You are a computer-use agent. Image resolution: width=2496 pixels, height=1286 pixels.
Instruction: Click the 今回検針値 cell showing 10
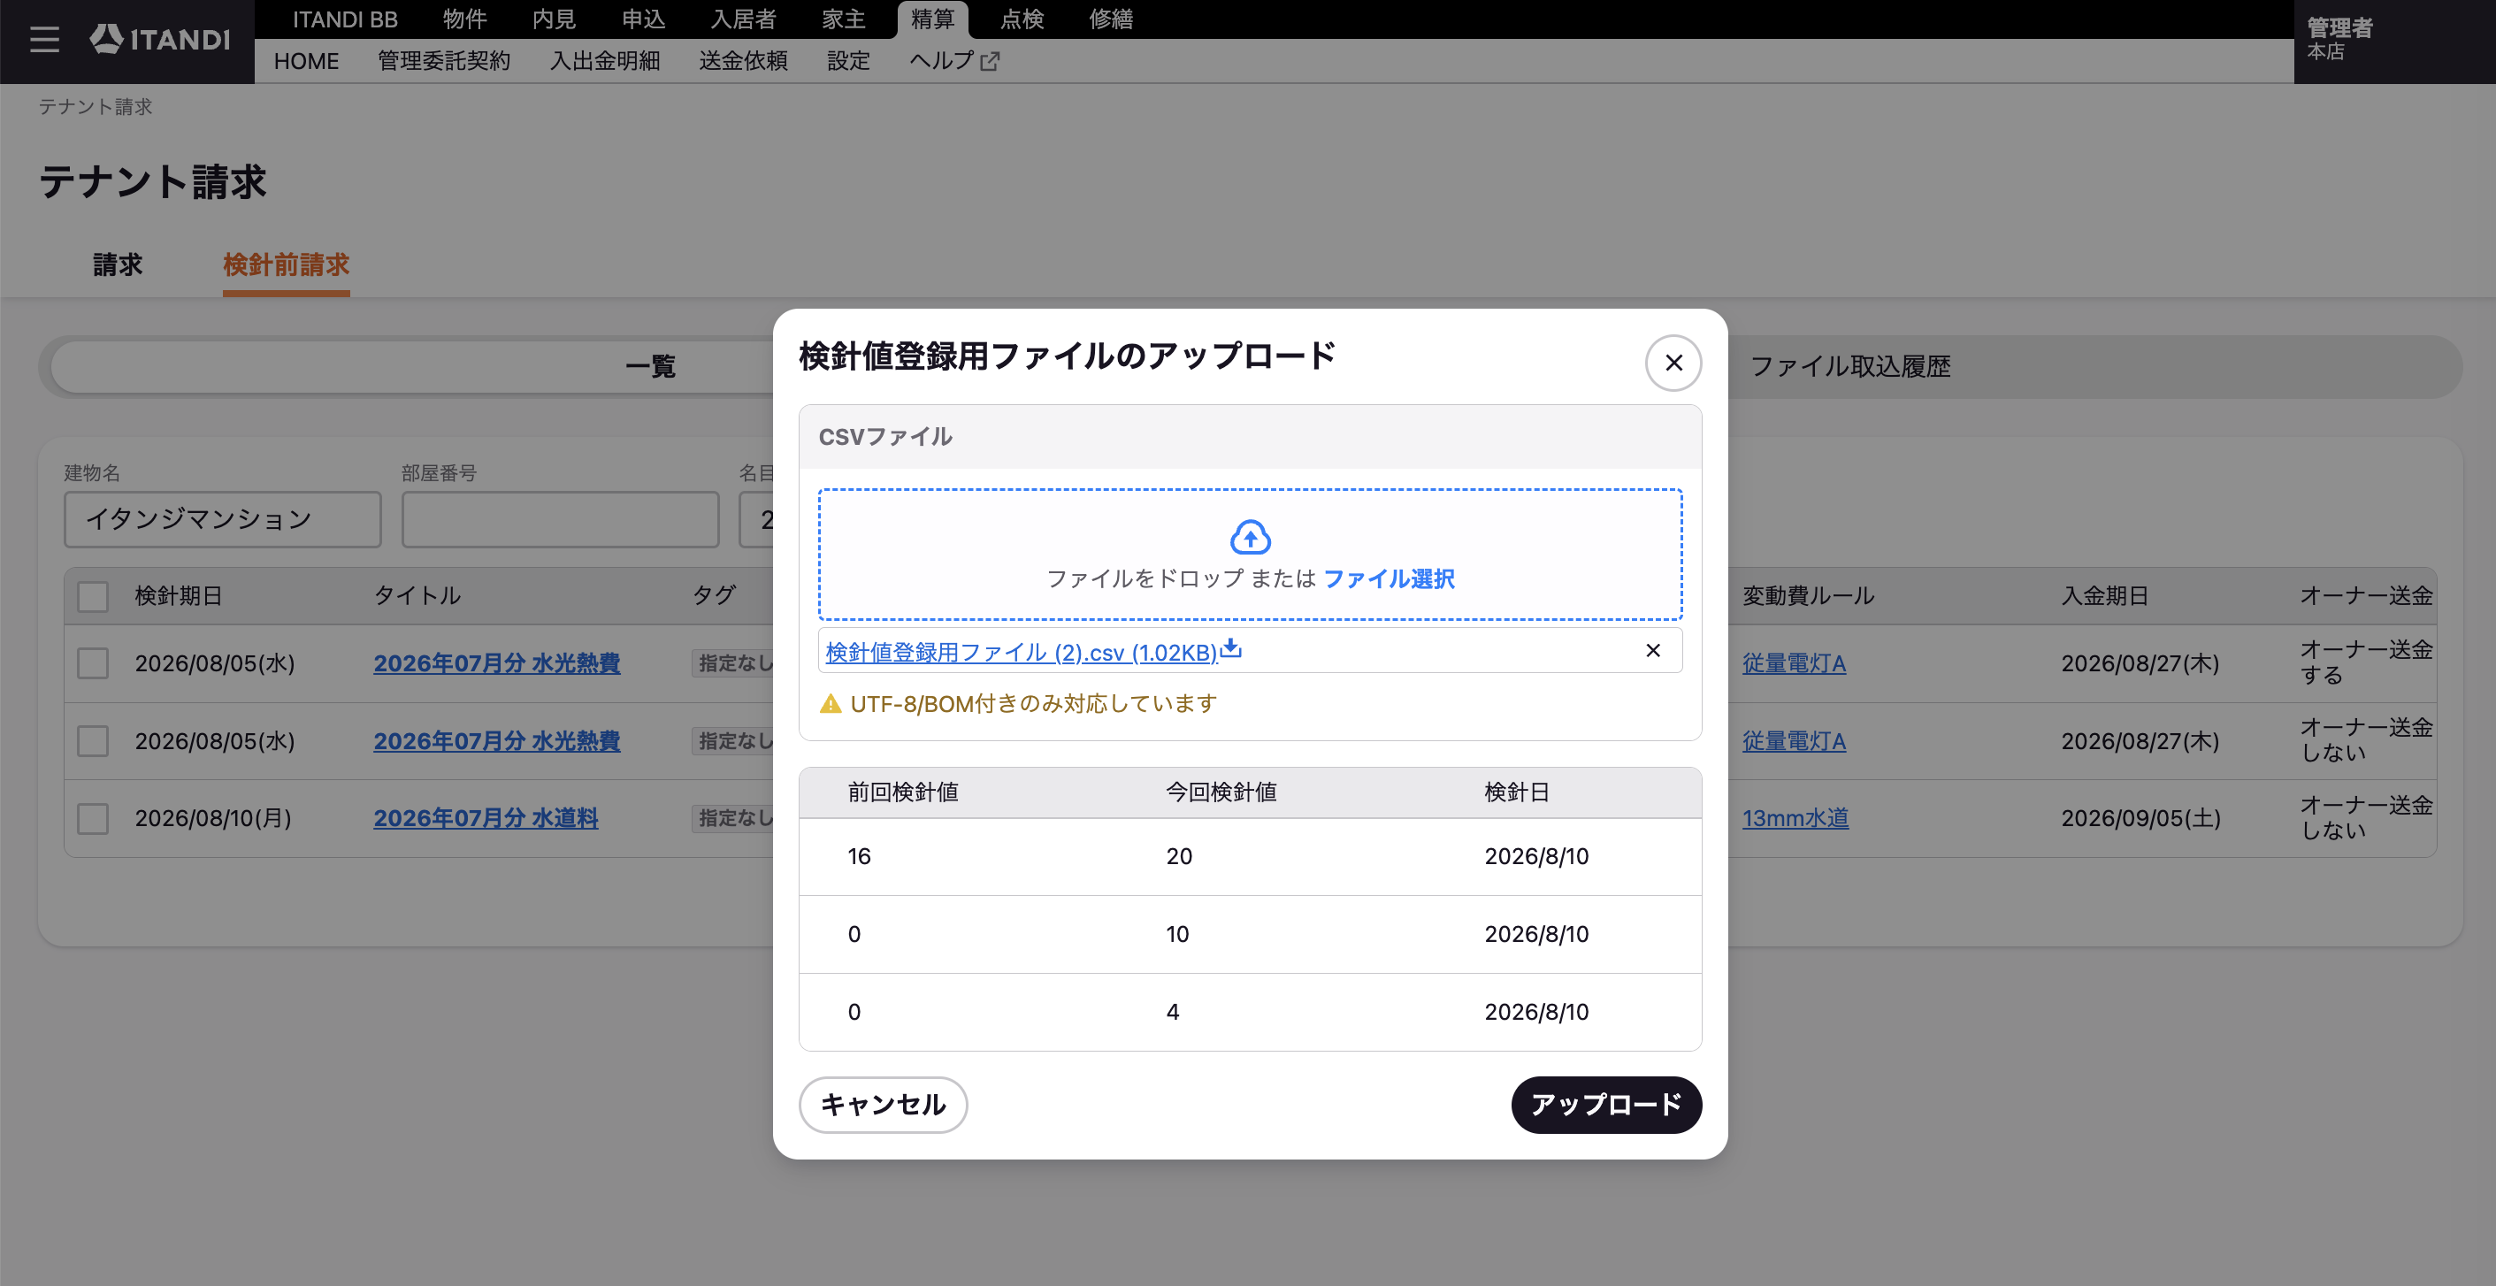pos(1177,934)
